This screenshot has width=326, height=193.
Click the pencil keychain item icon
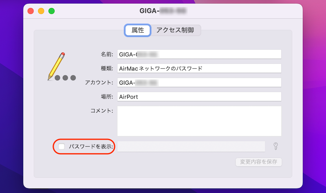tap(59, 67)
